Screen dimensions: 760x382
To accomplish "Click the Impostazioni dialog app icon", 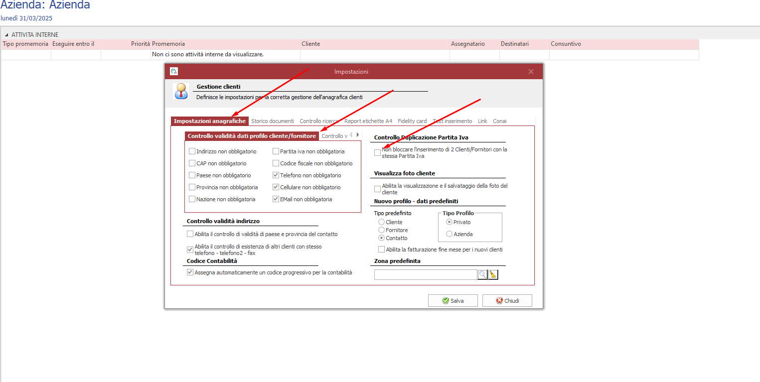I will 174,71.
